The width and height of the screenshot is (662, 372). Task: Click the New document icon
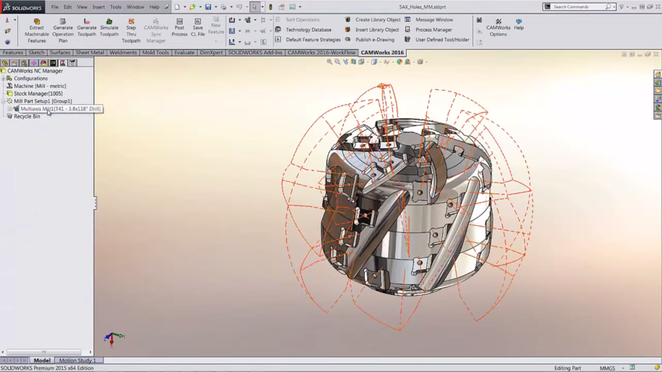177,6
